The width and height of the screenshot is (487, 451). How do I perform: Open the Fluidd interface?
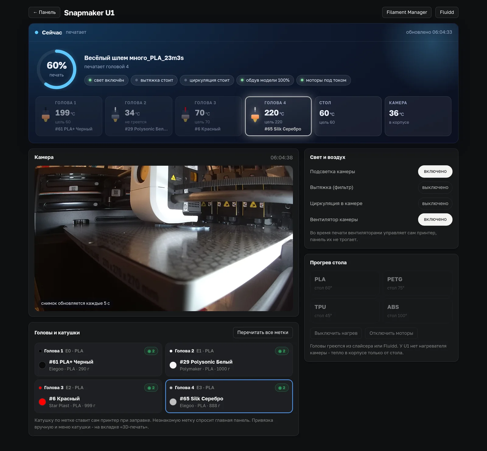click(x=447, y=12)
